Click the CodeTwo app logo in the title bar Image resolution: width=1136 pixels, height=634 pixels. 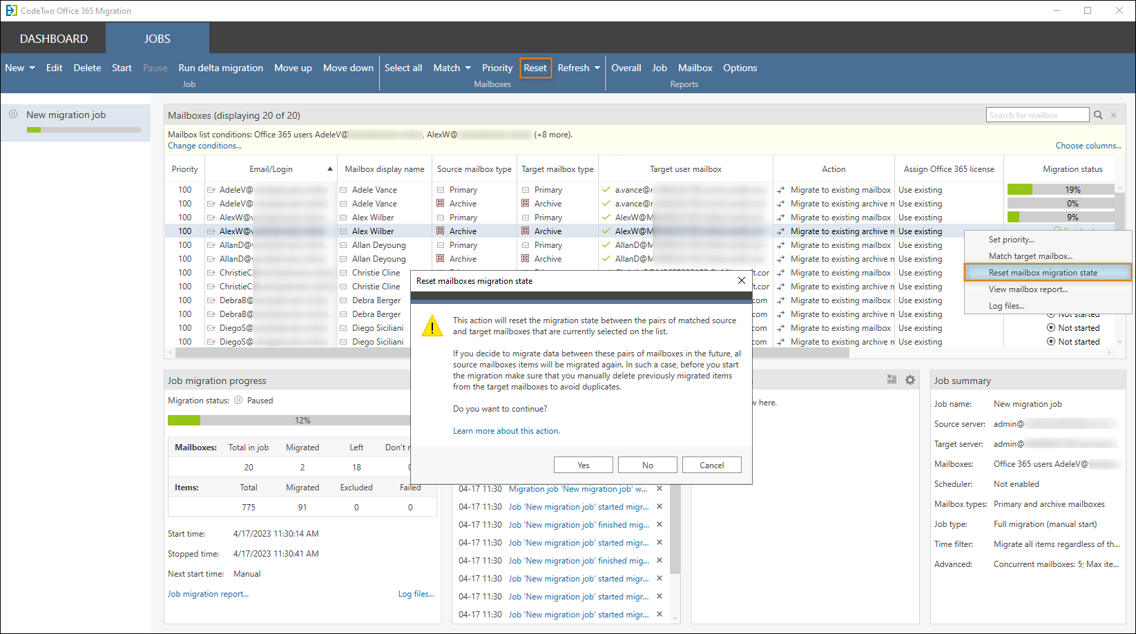(11, 10)
